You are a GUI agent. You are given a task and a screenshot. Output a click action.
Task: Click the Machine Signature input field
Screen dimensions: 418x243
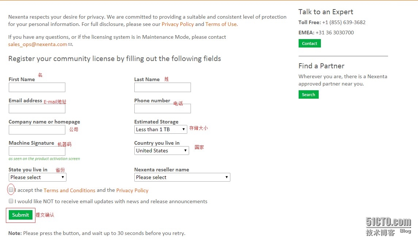[x=37, y=151]
